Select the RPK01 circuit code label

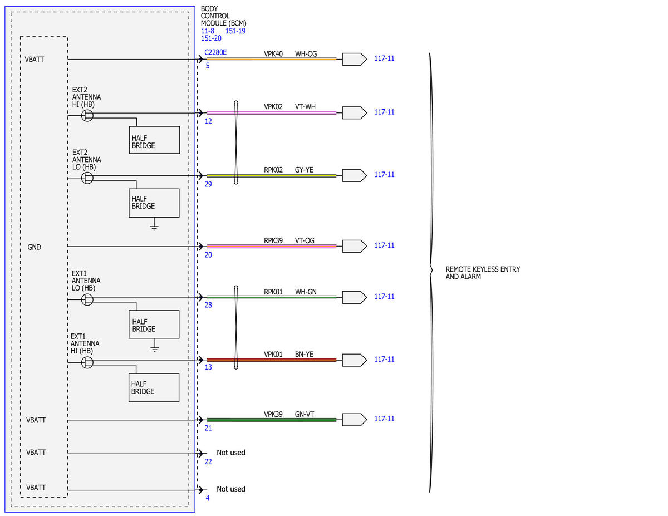(273, 292)
